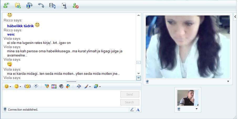This screenshot has height=119, width=238.
Task: Open the colorful grid icon in toolbar
Action: click(x=54, y=86)
